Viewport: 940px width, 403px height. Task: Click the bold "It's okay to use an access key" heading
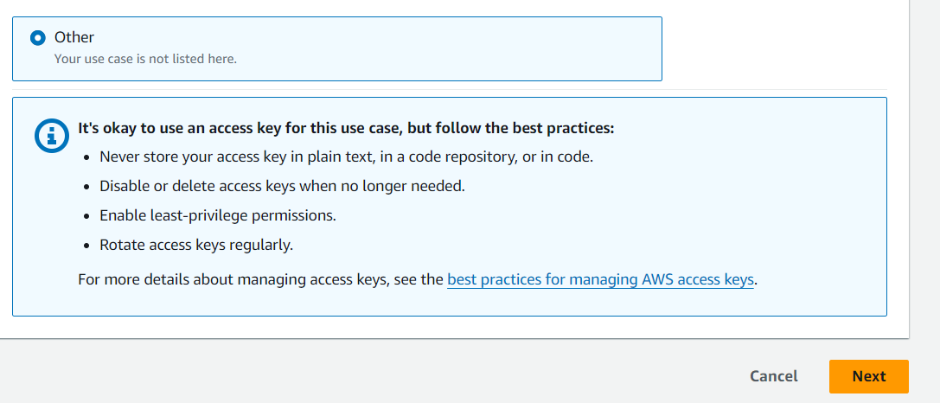point(346,128)
